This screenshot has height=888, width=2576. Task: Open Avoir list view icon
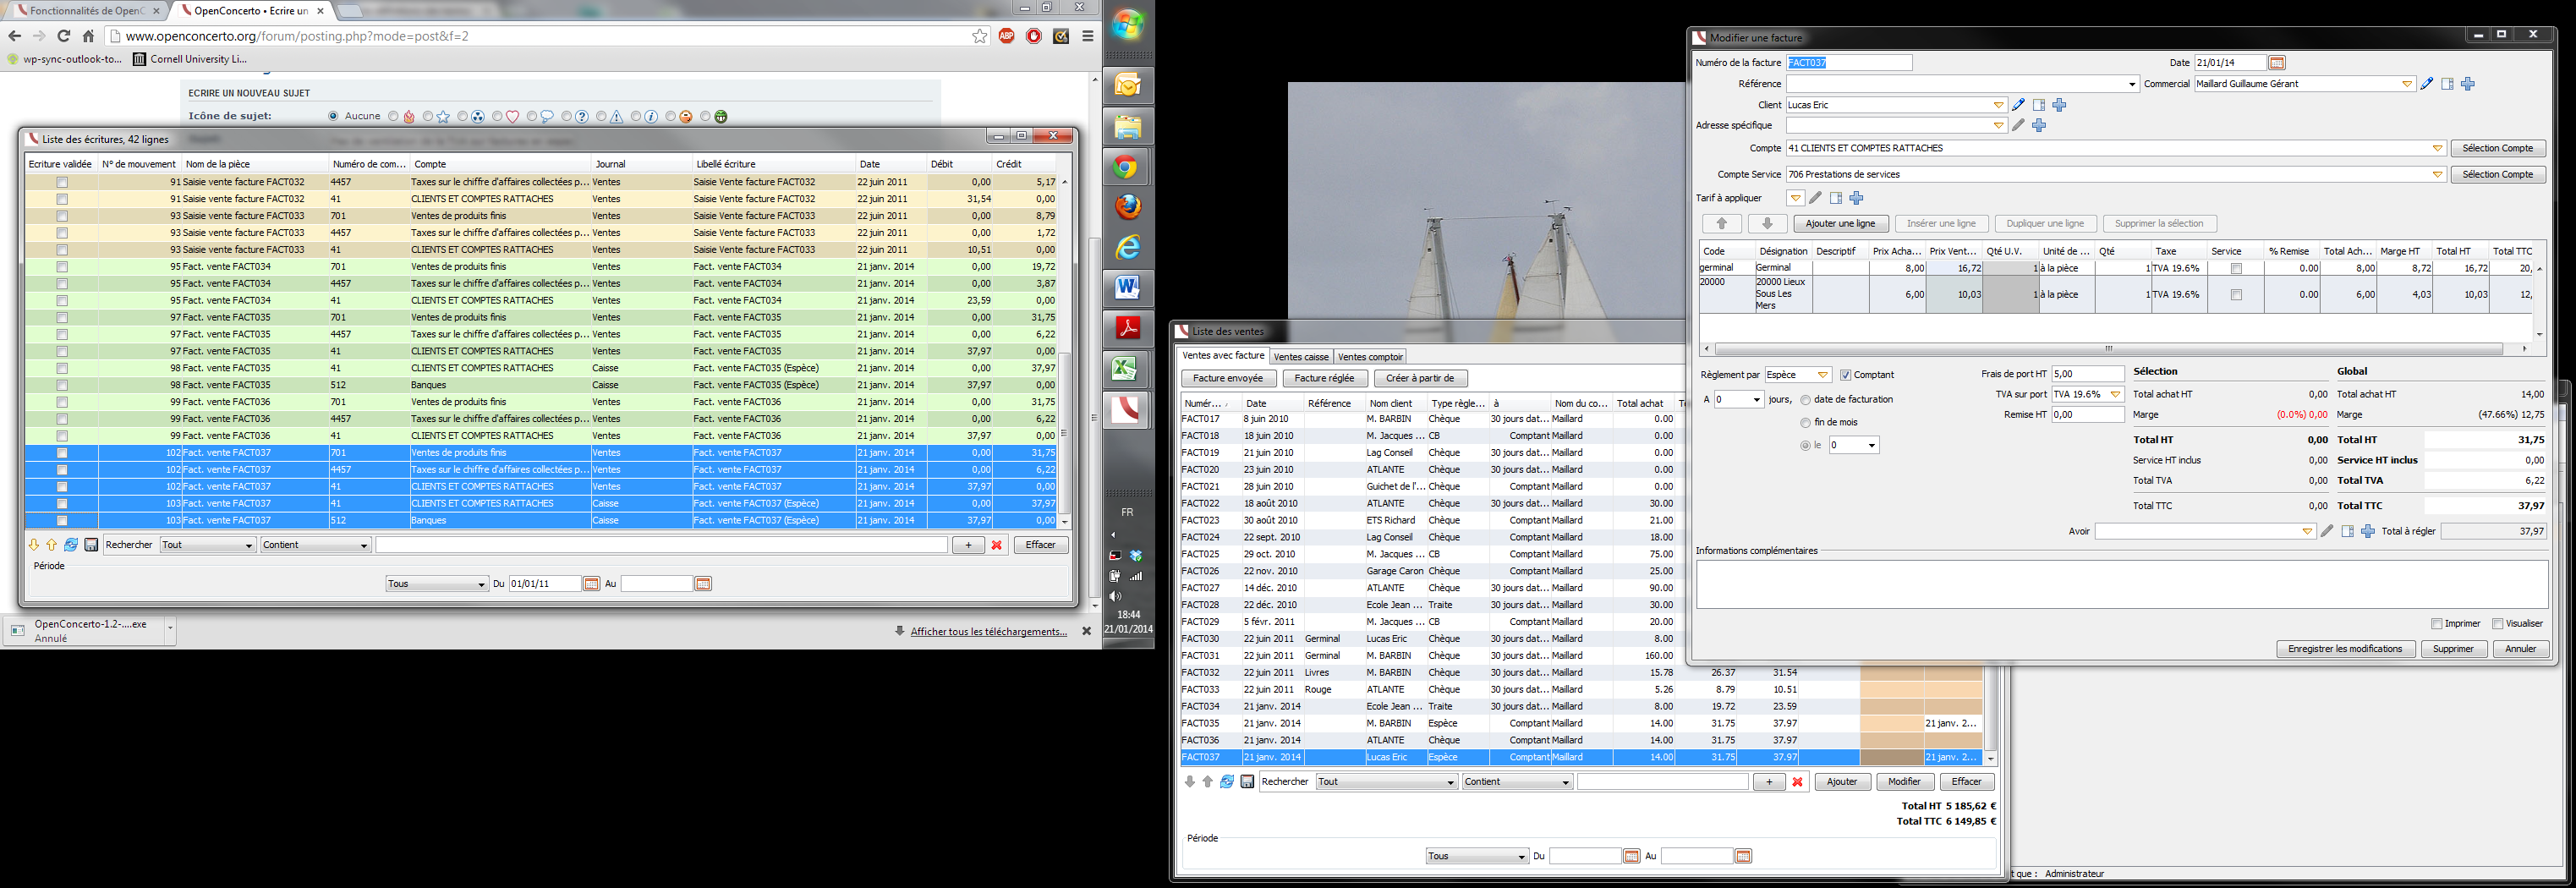tap(2348, 532)
